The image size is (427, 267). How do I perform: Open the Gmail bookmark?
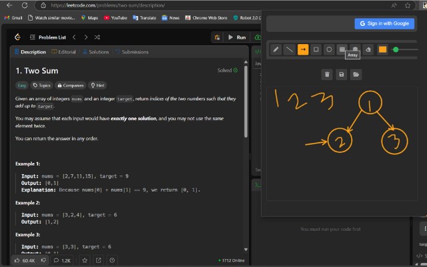(13, 18)
